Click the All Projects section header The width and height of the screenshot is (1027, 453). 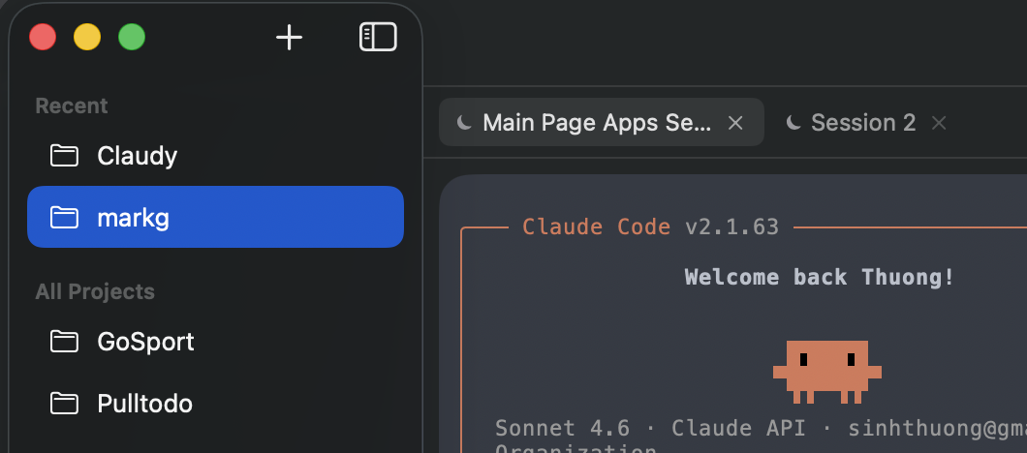point(95,291)
